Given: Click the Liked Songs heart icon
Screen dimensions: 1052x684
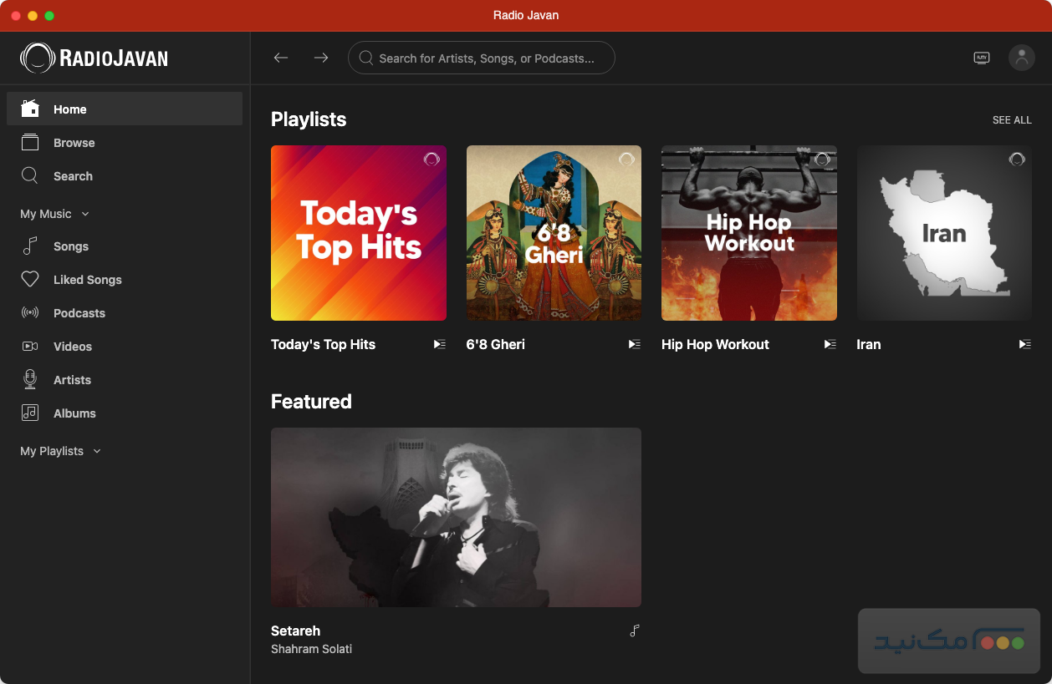Looking at the screenshot, I should (x=30, y=280).
